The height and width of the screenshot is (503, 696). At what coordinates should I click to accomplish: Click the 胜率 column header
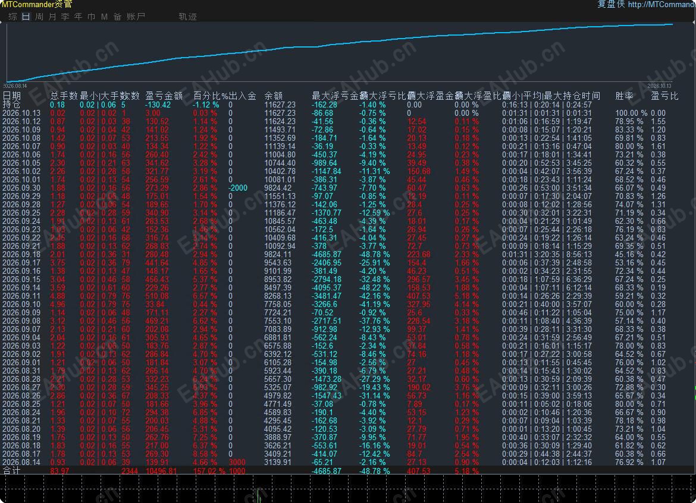click(x=624, y=95)
